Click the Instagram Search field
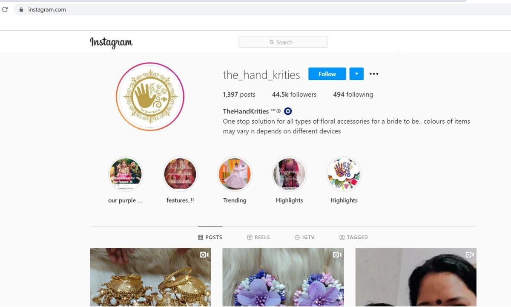Viewport: 511px width, 307px height. pos(283,42)
